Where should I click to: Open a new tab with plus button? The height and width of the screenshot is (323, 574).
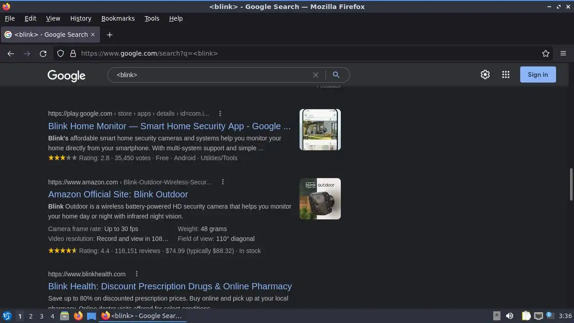point(109,35)
